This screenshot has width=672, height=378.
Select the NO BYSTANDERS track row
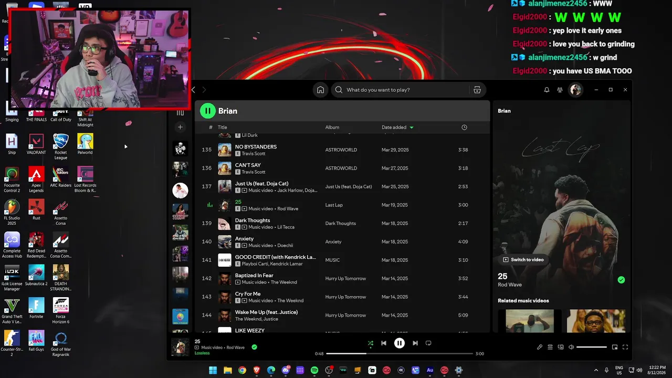[x=342, y=150]
